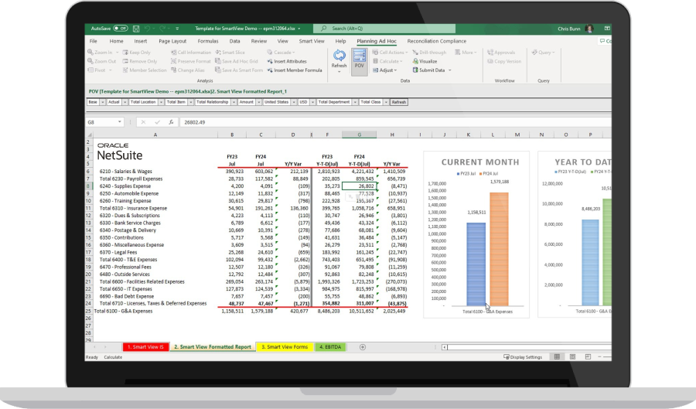Click the POV bar Refresh button
Screen dimensions: 696x409
398,102
